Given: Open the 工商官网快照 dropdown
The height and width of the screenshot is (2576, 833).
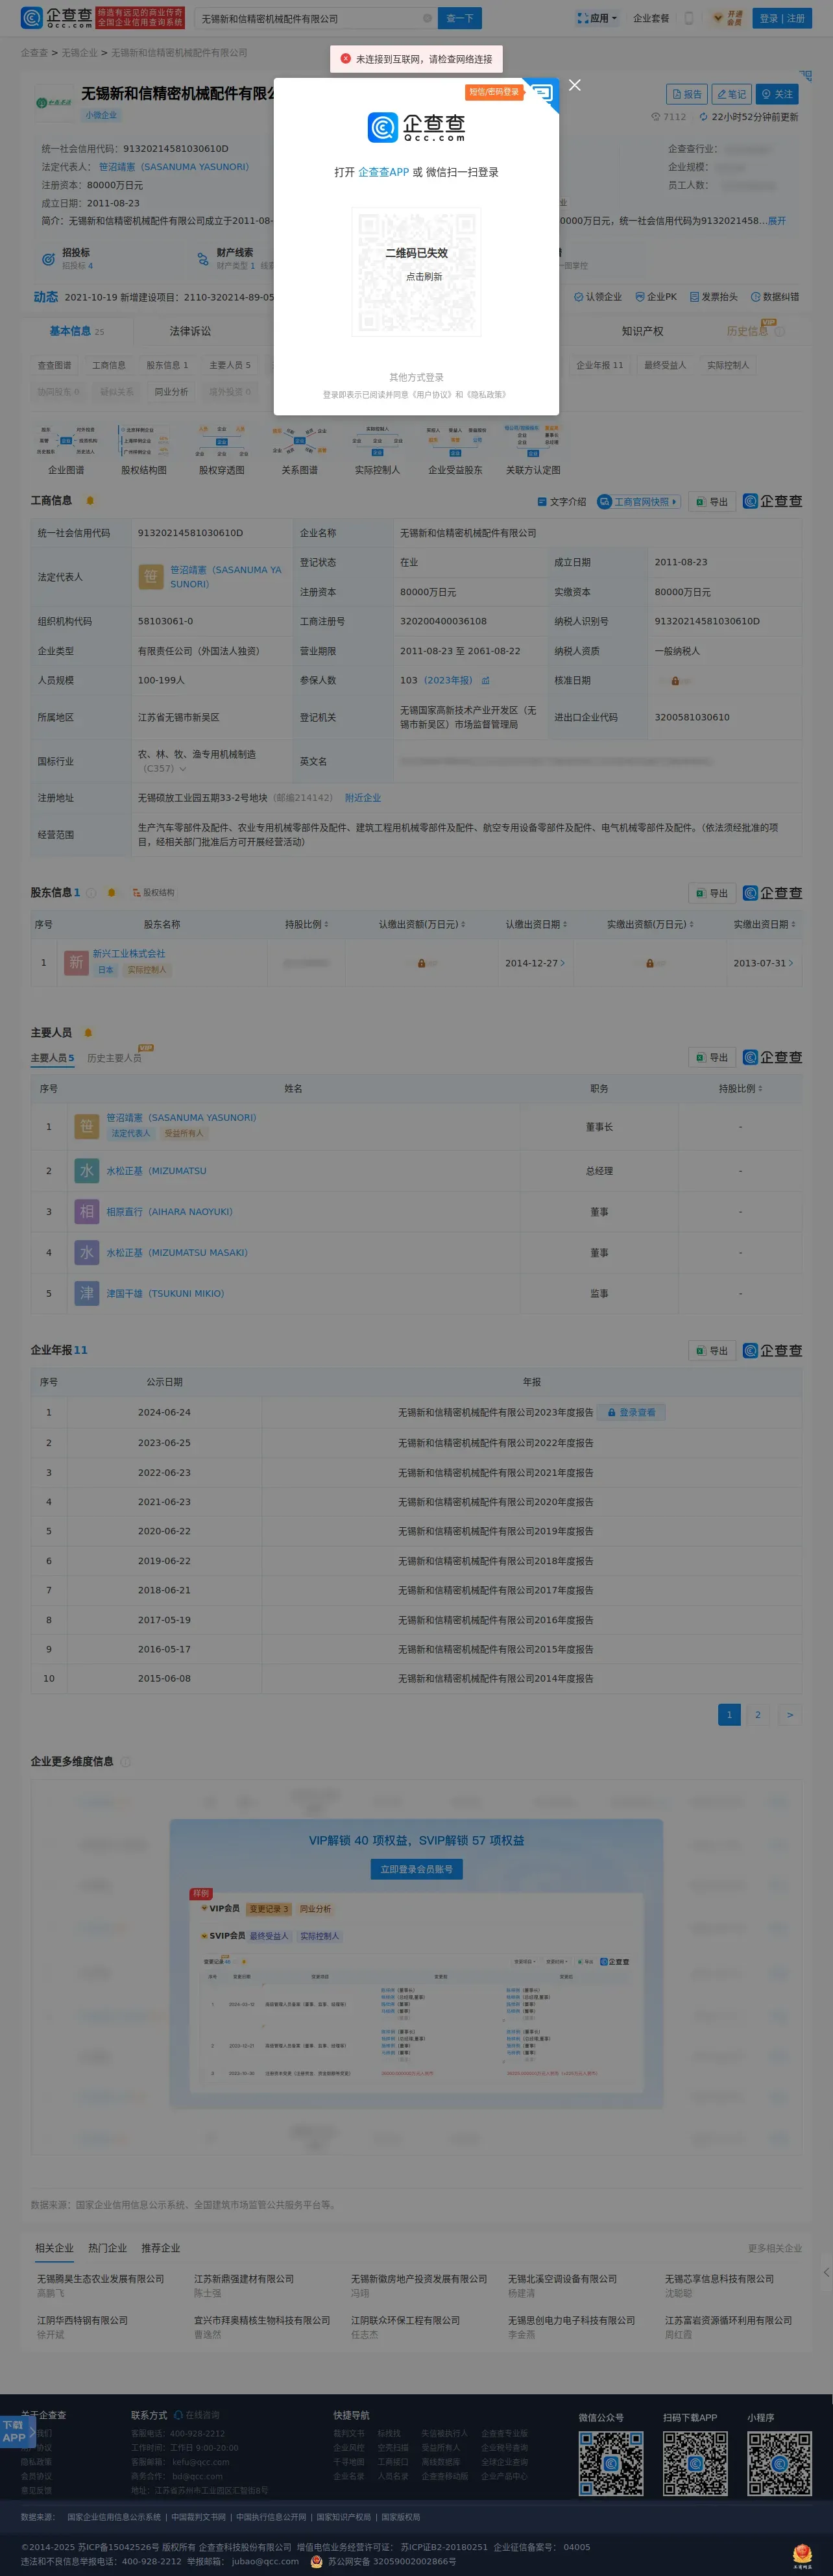Looking at the screenshot, I should pos(639,502).
